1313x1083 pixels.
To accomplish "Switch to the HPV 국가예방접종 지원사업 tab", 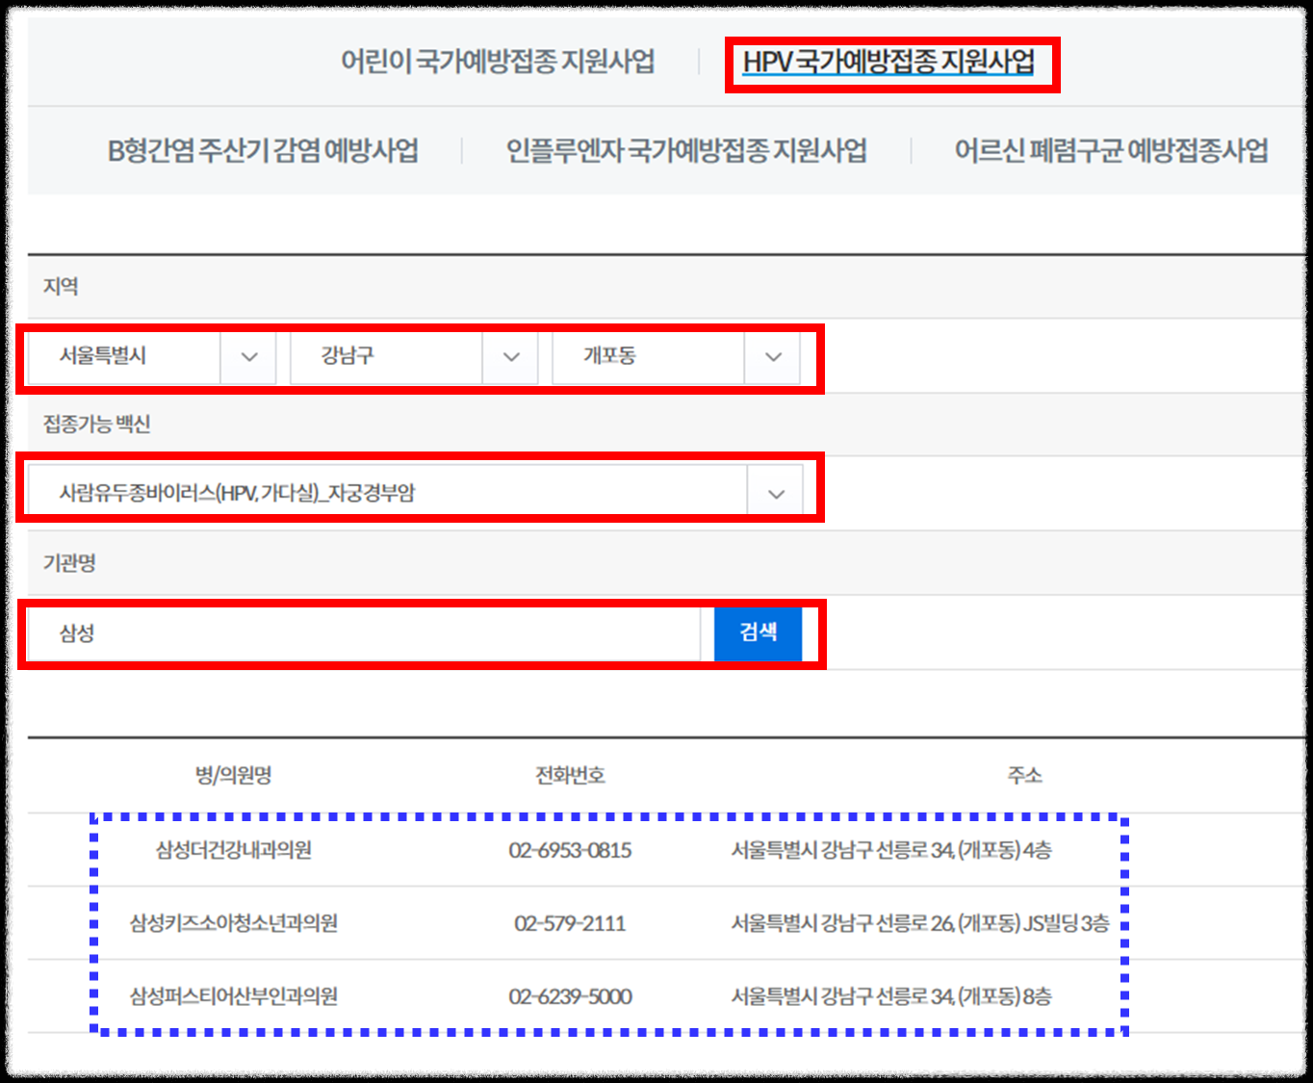I will (x=889, y=63).
